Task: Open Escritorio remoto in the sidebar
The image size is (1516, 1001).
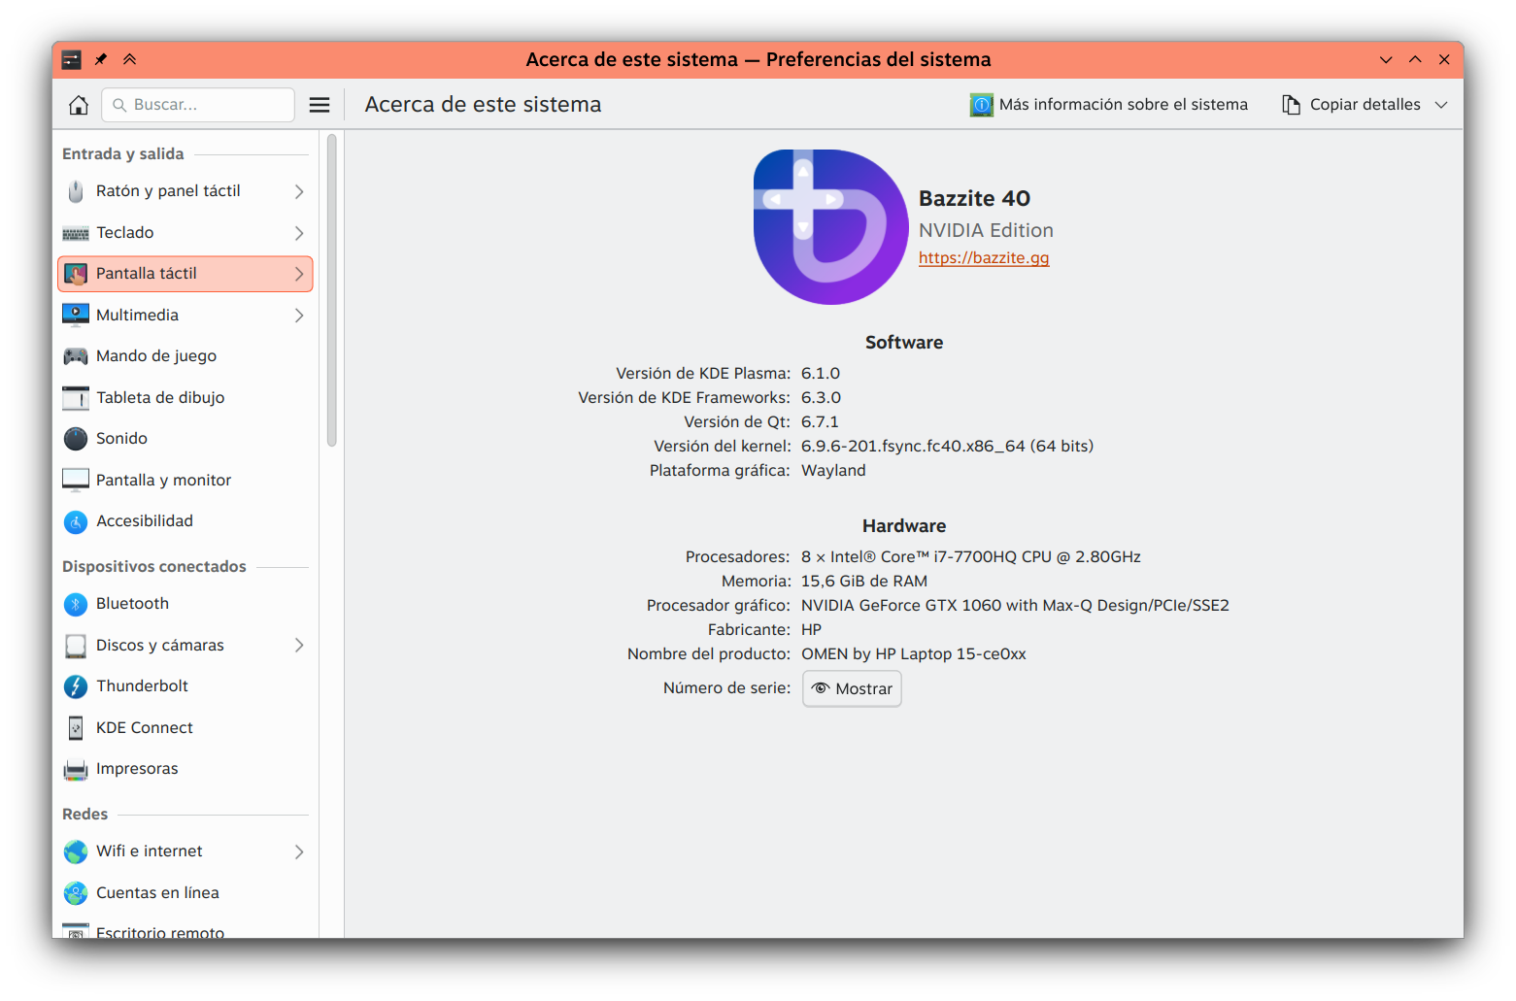Action: pyautogui.click(x=185, y=930)
